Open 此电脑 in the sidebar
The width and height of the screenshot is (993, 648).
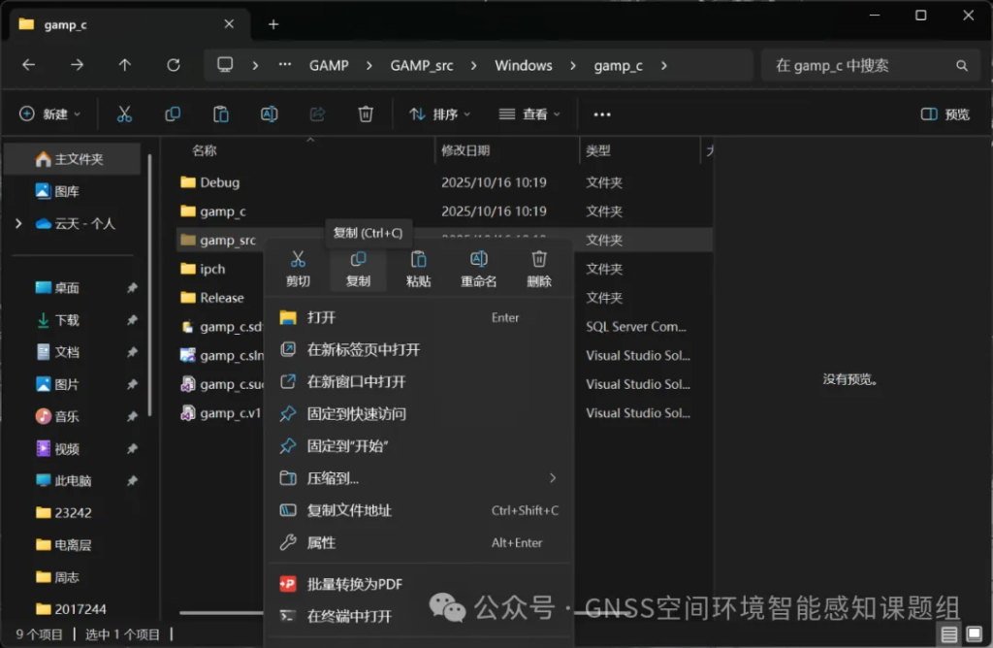(x=73, y=480)
